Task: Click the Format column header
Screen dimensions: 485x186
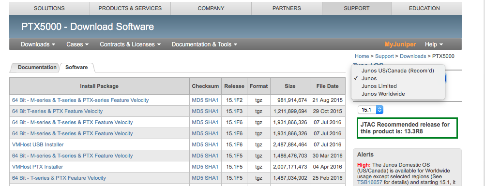Action: (x=258, y=86)
